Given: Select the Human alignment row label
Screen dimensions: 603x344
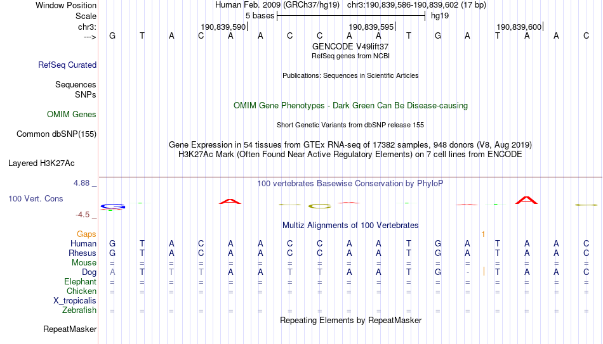Looking at the screenshot, I should [x=83, y=244].
